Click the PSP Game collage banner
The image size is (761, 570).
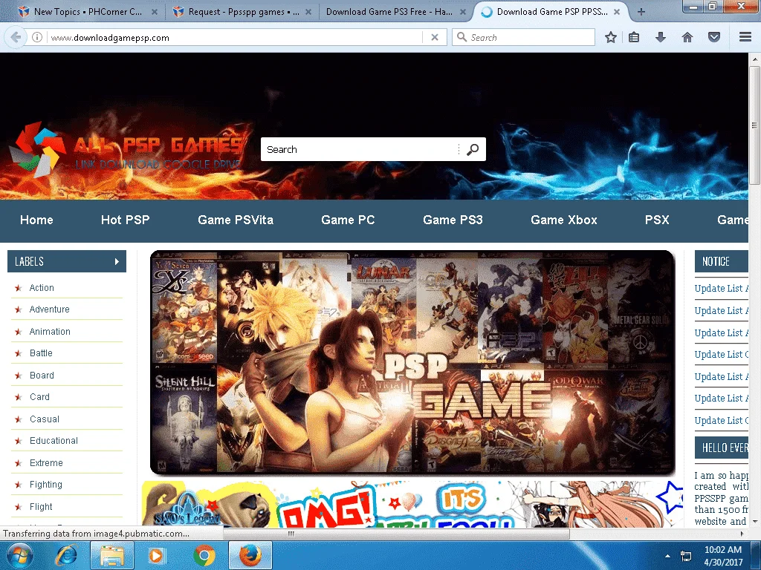tap(412, 362)
